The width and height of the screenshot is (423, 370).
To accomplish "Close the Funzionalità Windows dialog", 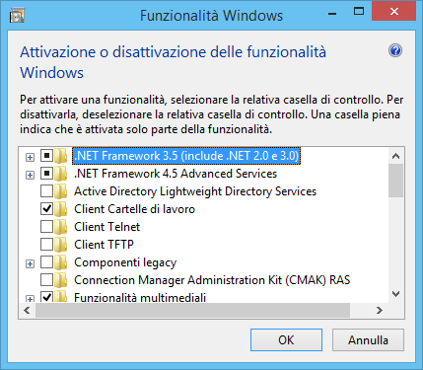I will click(x=394, y=12).
